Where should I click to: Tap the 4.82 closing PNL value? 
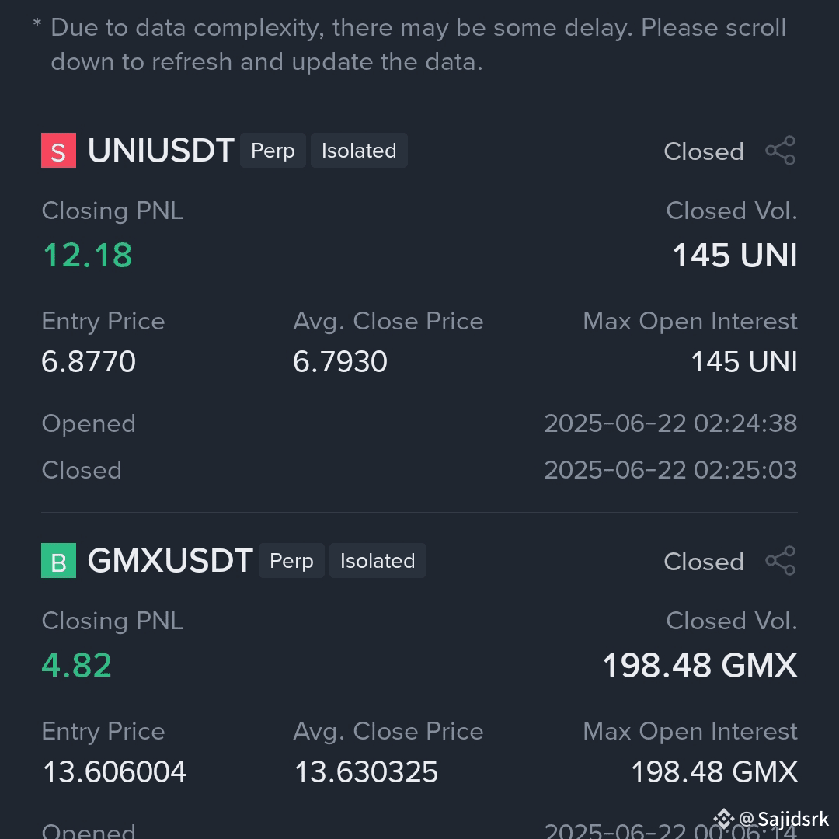click(76, 665)
